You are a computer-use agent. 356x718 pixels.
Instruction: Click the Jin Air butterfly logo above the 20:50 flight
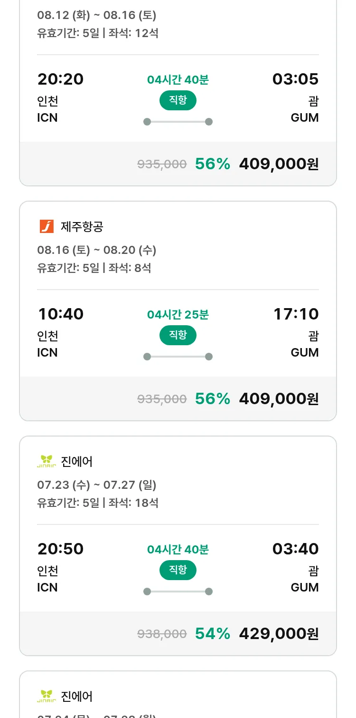(47, 461)
